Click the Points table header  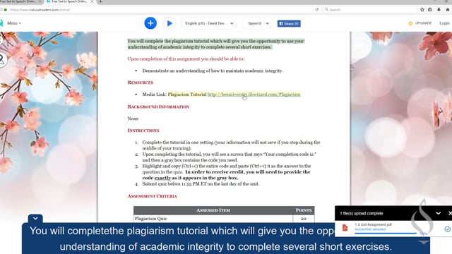tap(304, 210)
